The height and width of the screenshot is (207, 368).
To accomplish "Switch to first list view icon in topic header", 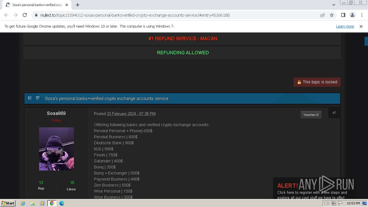I will (x=30, y=98).
